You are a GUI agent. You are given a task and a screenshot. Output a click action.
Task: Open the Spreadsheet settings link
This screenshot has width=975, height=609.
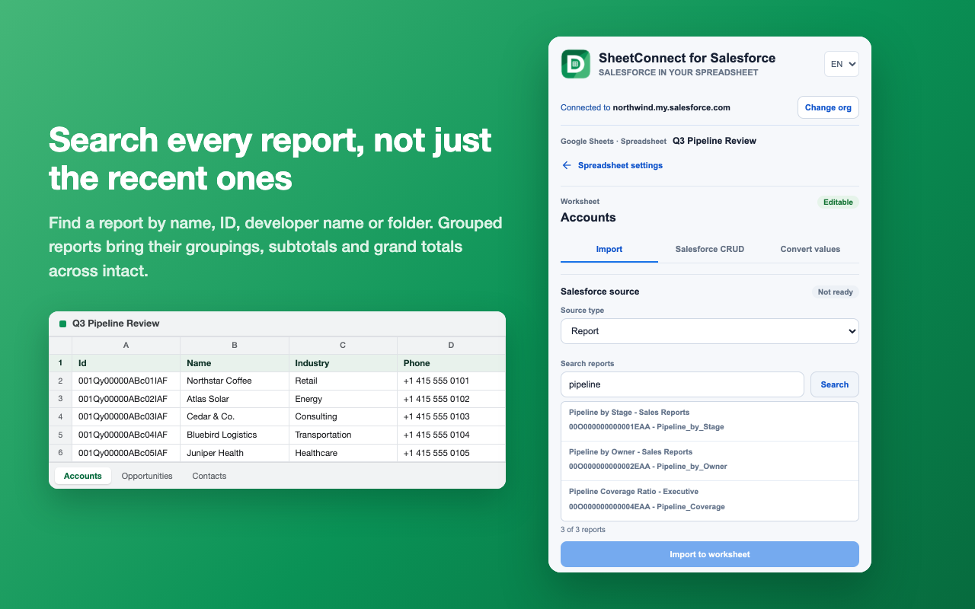(x=620, y=165)
